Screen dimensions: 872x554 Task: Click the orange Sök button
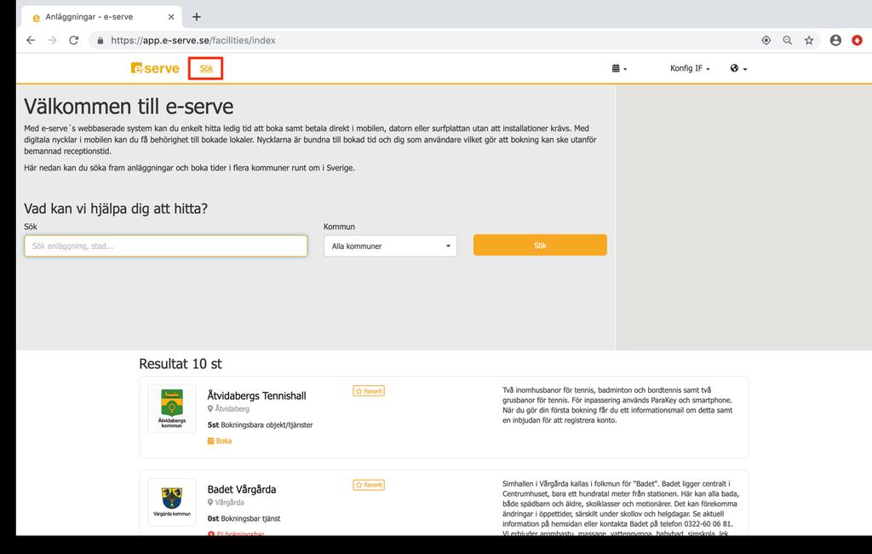(x=540, y=245)
